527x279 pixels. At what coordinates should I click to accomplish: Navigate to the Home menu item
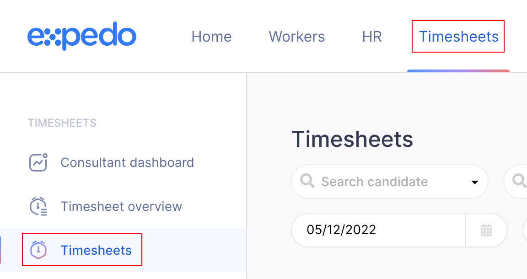[x=211, y=37]
